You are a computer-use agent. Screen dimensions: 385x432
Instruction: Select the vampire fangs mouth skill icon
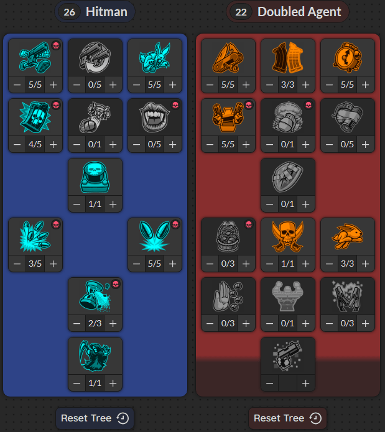tap(154, 117)
